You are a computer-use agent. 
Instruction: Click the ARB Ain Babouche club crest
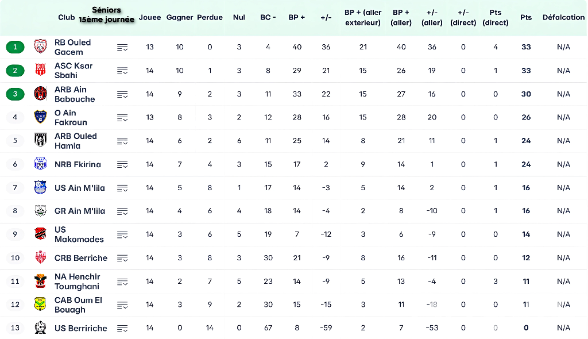click(40, 94)
